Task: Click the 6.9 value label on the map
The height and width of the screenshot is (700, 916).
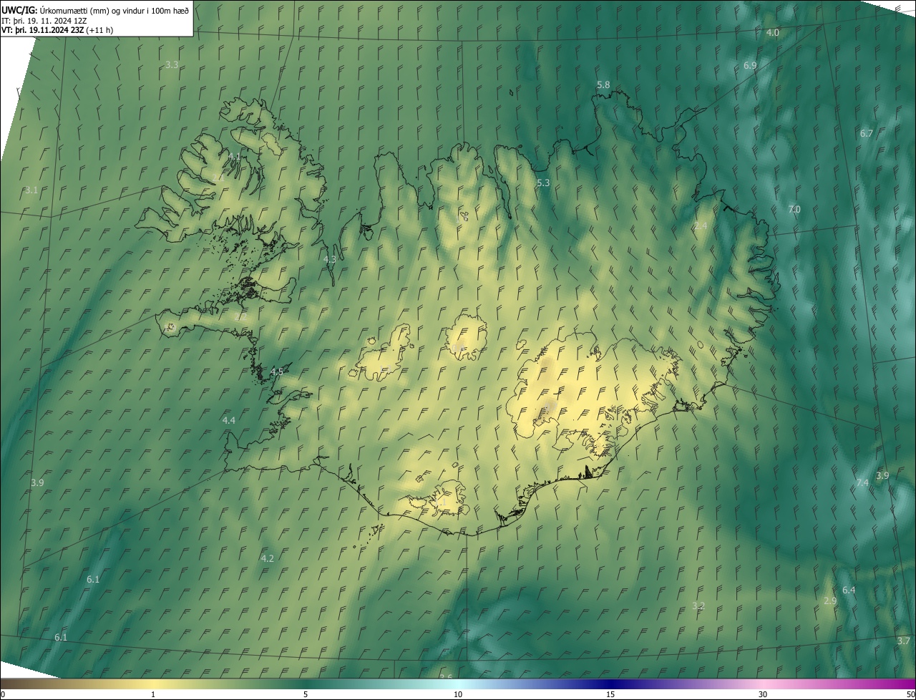Action: [x=750, y=65]
